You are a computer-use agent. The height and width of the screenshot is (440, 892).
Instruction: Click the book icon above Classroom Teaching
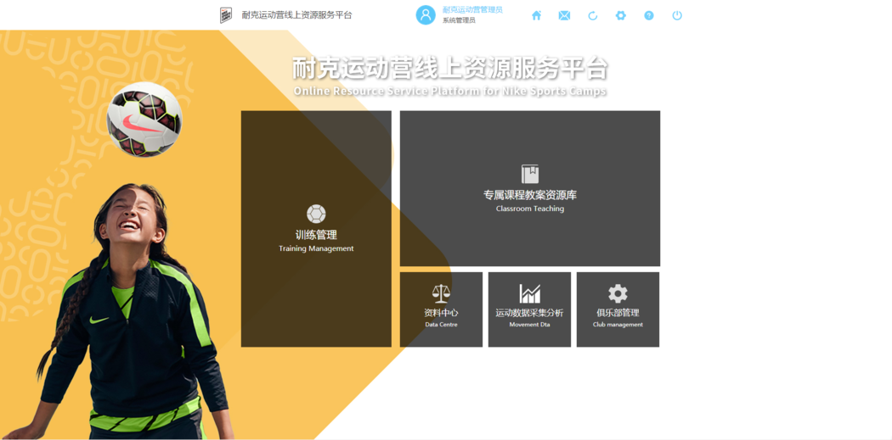coord(529,174)
